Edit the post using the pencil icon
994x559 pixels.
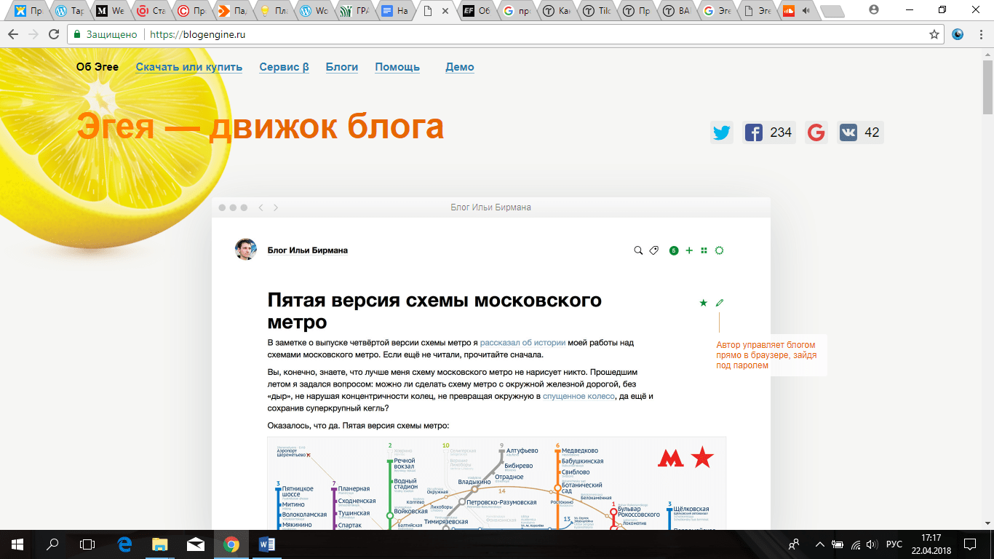coord(719,301)
